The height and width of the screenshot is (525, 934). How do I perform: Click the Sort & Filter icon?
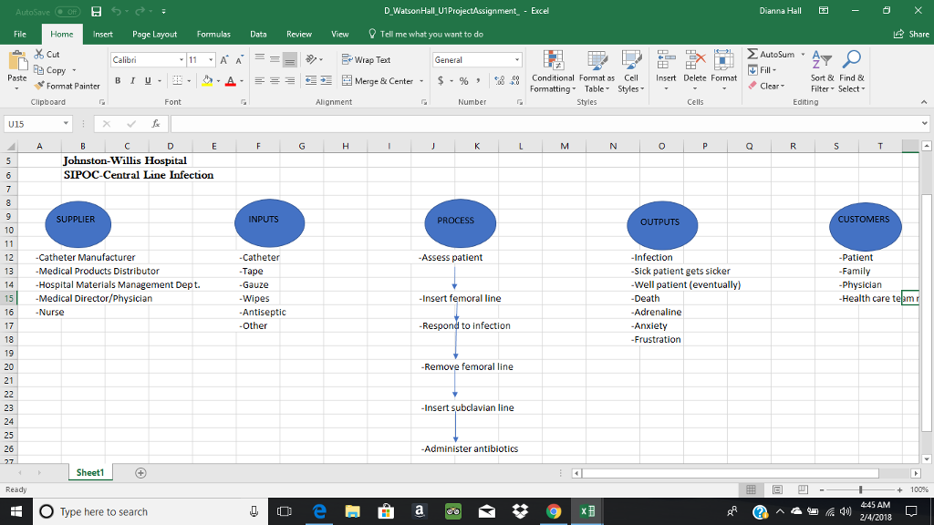822,63
